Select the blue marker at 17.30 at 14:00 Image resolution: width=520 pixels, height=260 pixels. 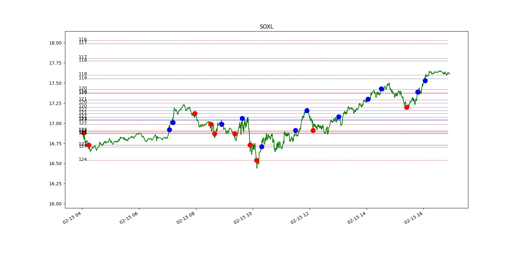click(x=368, y=99)
